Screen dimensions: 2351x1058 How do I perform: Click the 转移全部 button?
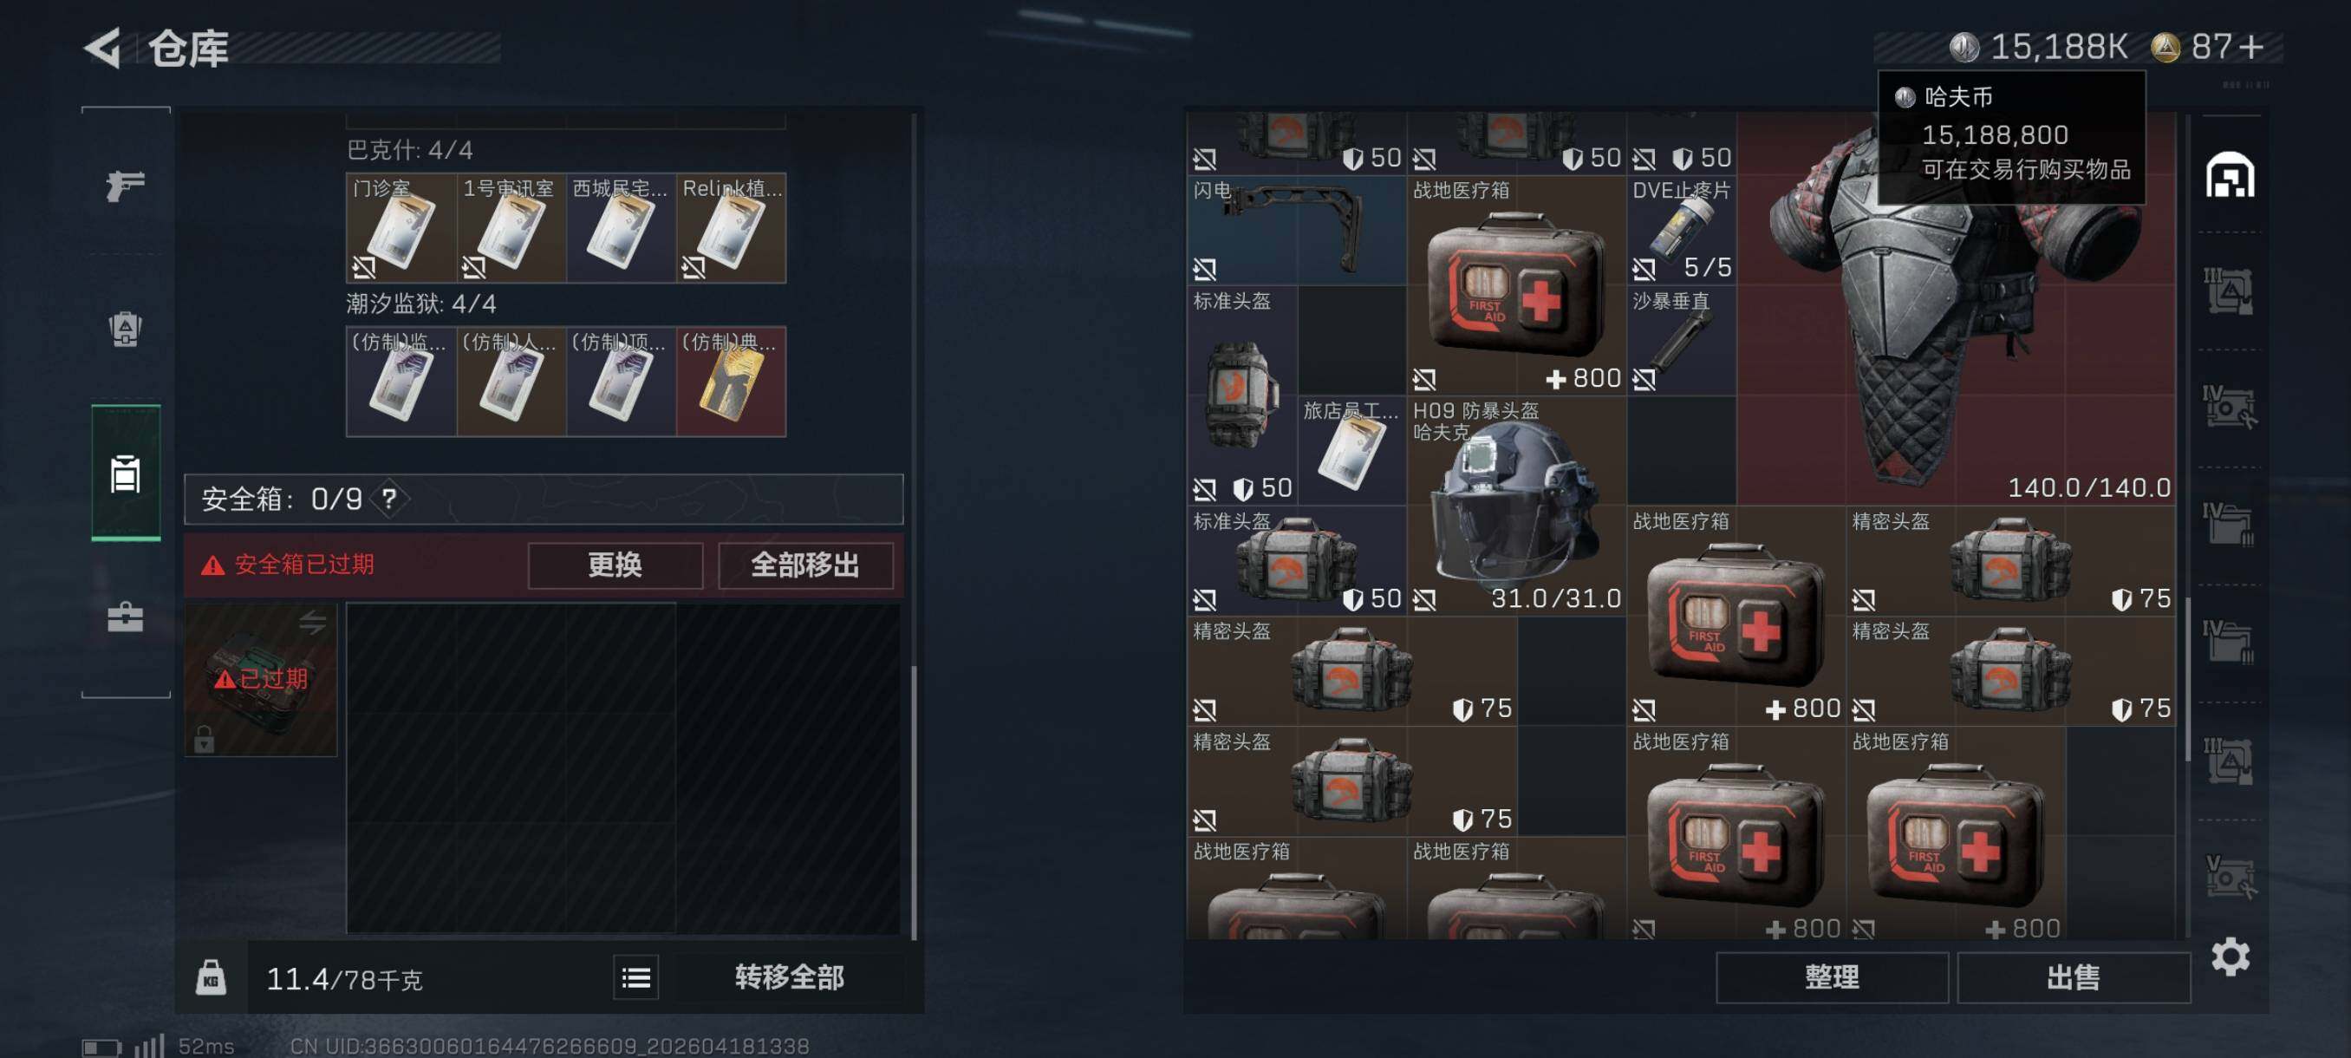click(x=790, y=977)
